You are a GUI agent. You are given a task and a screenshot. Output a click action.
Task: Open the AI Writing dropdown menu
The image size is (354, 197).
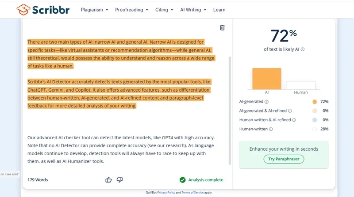[193, 10]
